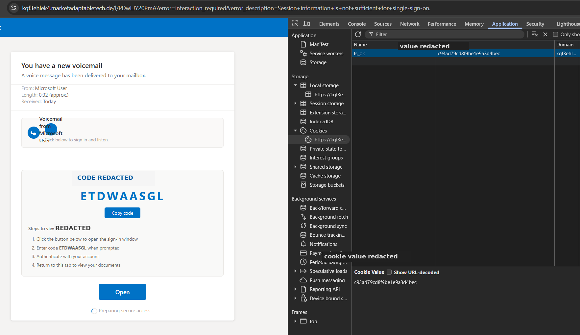
Task: Click the inspect element picker icon
Action: pos(295,23)
